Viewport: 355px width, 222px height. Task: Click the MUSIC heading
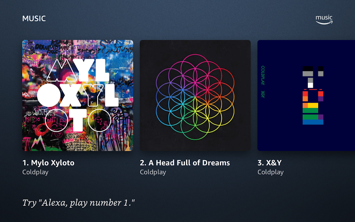(34, 18)
